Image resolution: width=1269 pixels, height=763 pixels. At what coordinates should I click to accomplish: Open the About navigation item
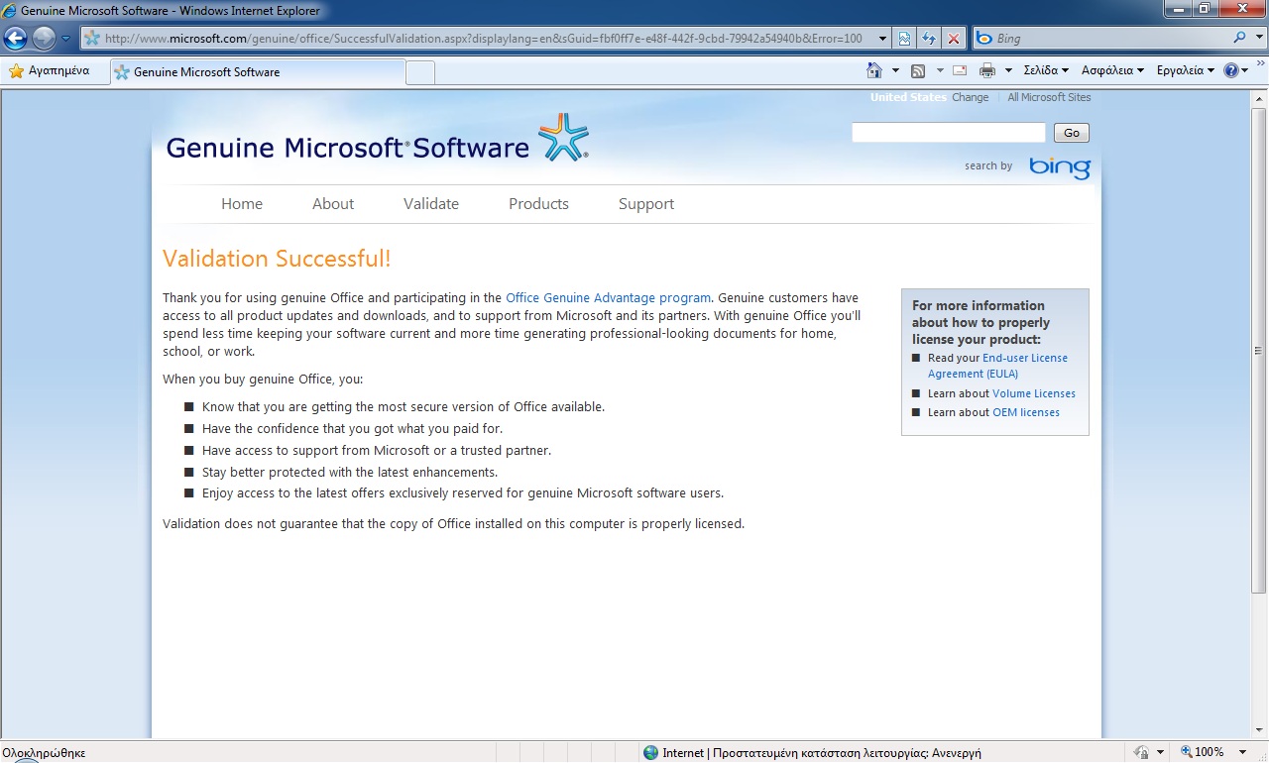[333, 203]
